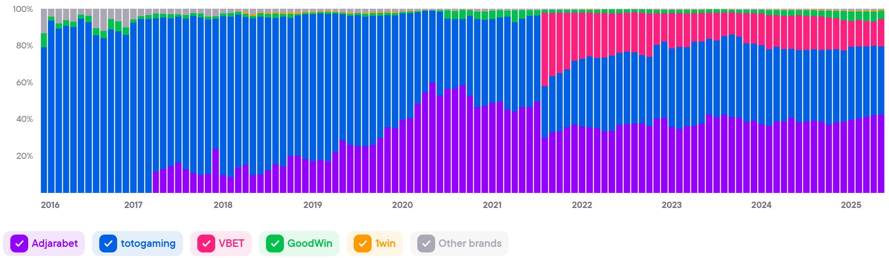Click the 2022 year axis label
The image size is (889, 258).
coord(582,205)
